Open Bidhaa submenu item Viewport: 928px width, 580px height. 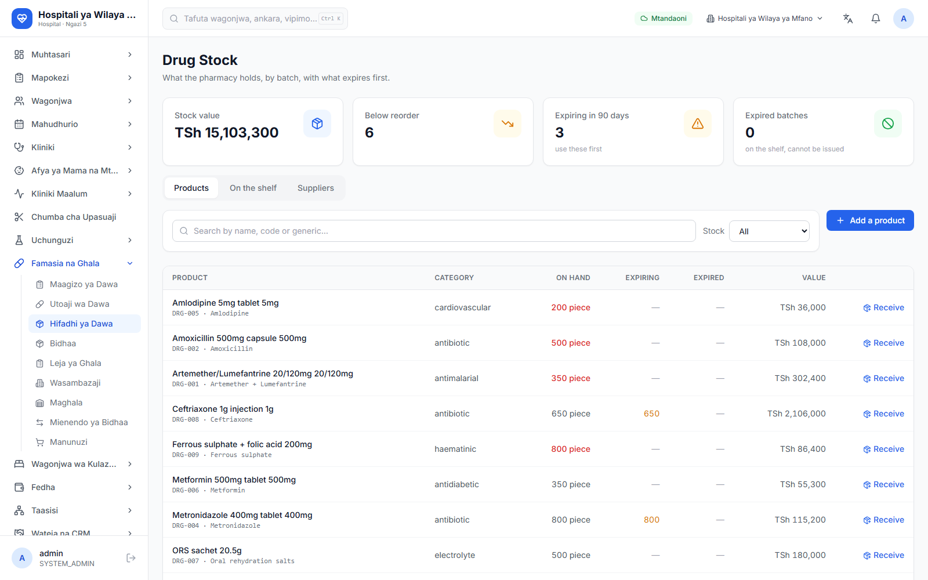coord(85,343)
